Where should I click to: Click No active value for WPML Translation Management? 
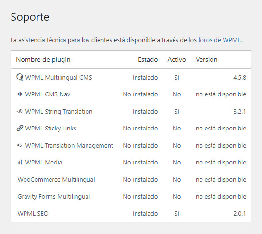pos(177,146)
